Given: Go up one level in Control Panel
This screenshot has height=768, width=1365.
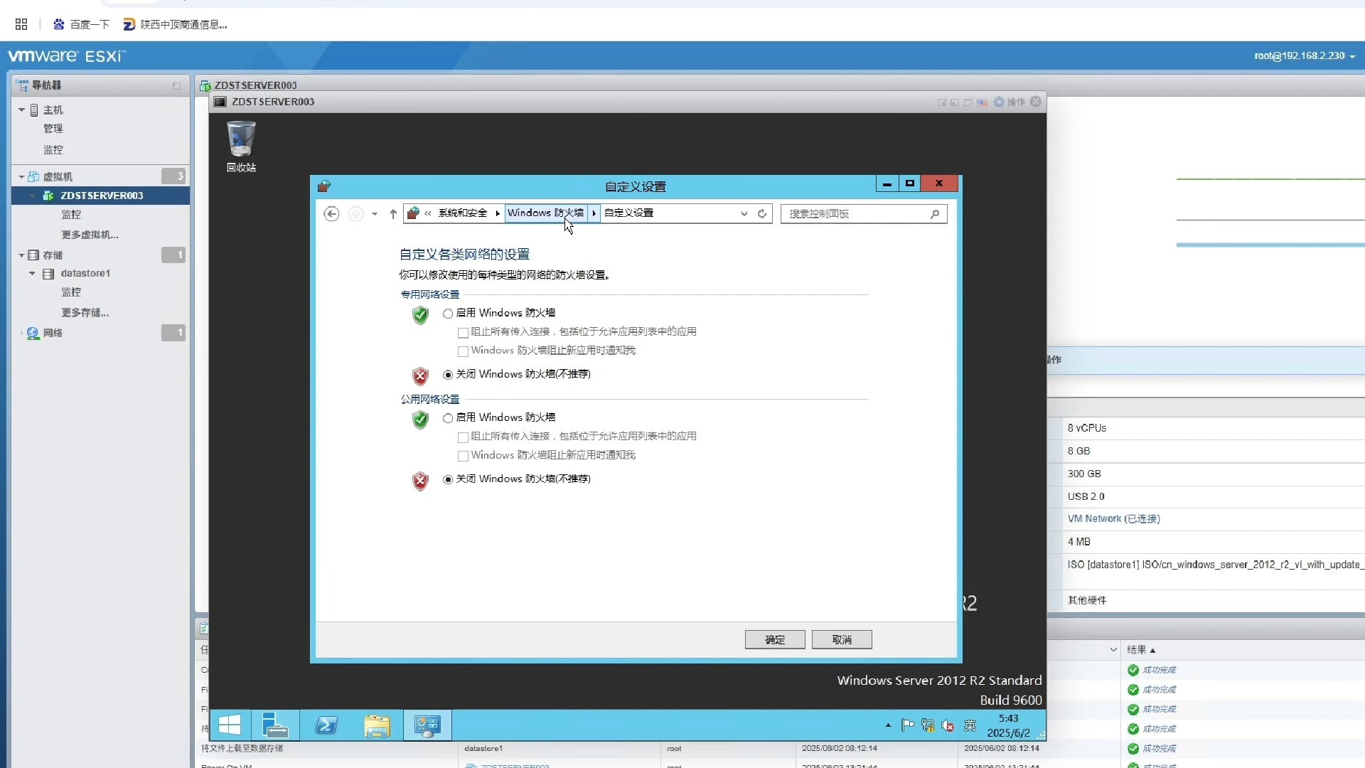Looking at the screenshot, I should (393, 213).
